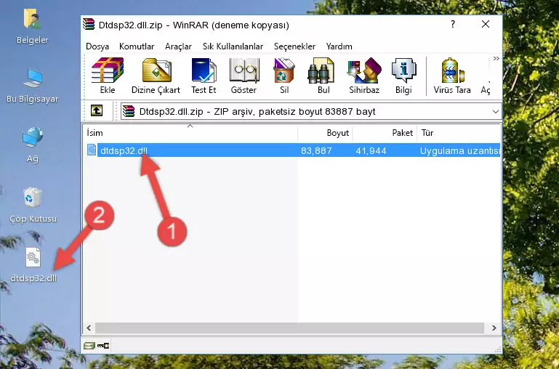
Task: Click the horizontal scrollbar right arrow
Action: pos(494,328)
